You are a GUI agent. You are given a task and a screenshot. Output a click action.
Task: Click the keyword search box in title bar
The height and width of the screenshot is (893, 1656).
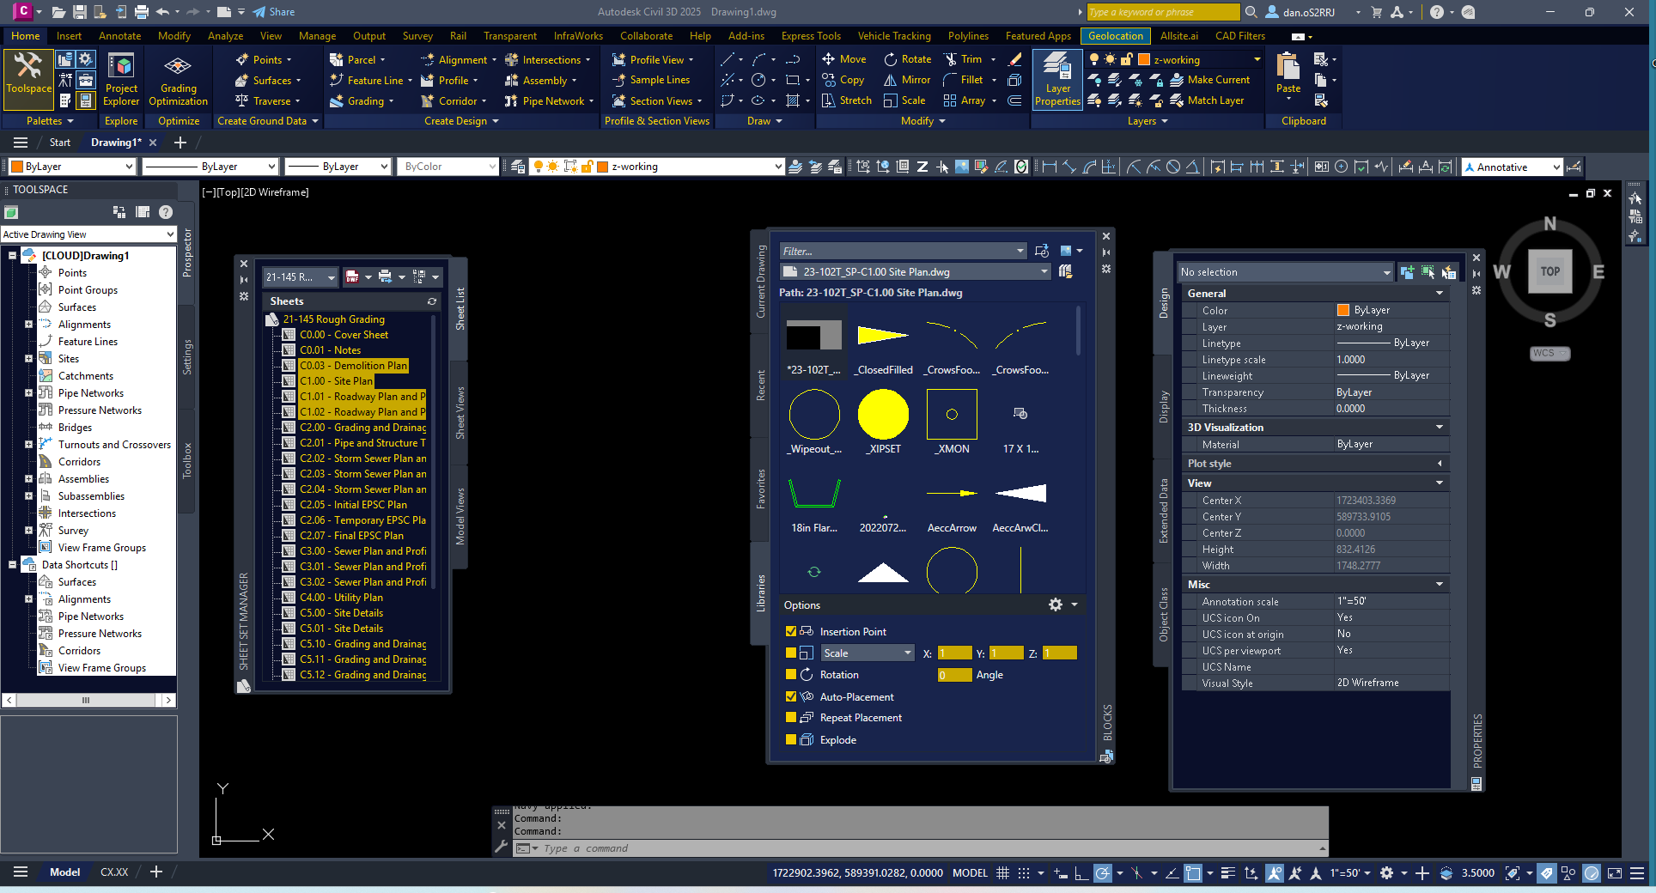(1163, 12)
